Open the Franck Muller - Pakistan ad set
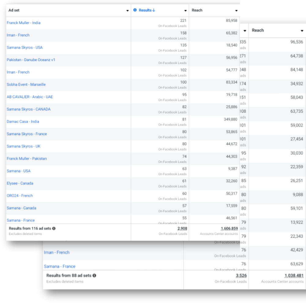 [27, 159]
